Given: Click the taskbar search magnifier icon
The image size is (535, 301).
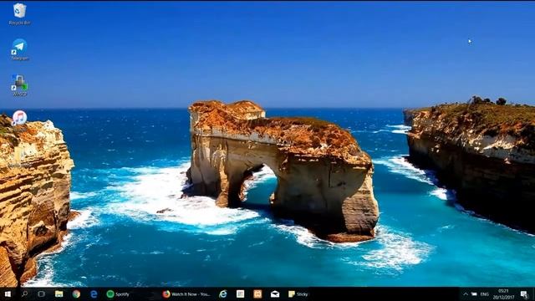Looking at the screenshot, I should [x=24, y=293].
